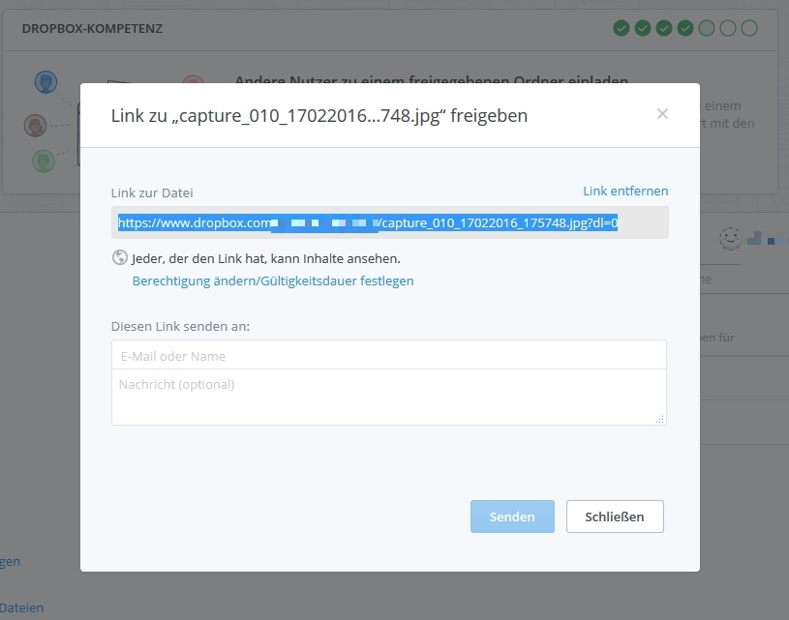Click the highlighted Dropbox link URL field
The image size is (789, 620).
(388, 222)
